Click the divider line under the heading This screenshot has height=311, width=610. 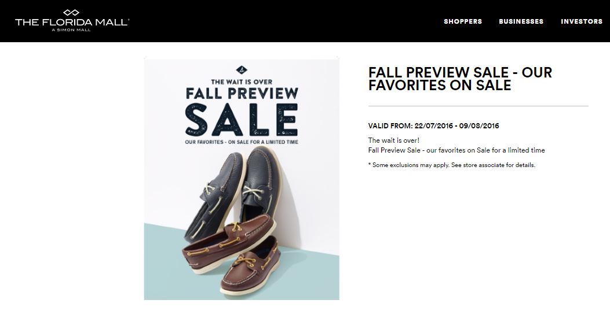478,106
